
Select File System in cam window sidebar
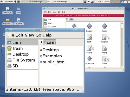pyautogui.click(x=22, y=60)
